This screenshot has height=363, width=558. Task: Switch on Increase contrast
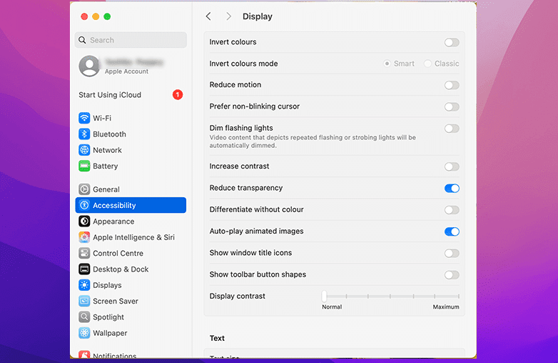coord(452,166)
